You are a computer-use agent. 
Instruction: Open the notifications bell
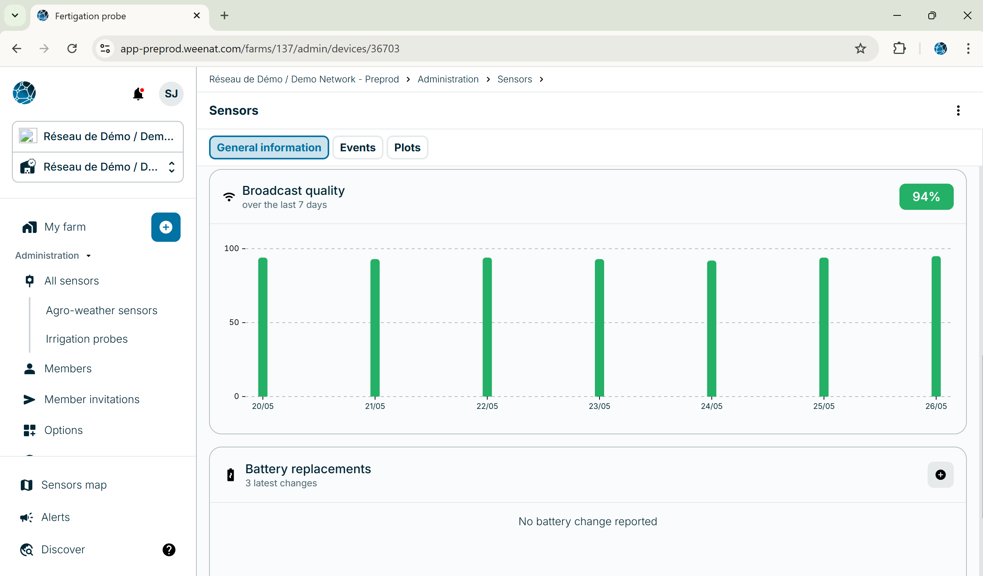pyautogui.click(x=138, y=94)
